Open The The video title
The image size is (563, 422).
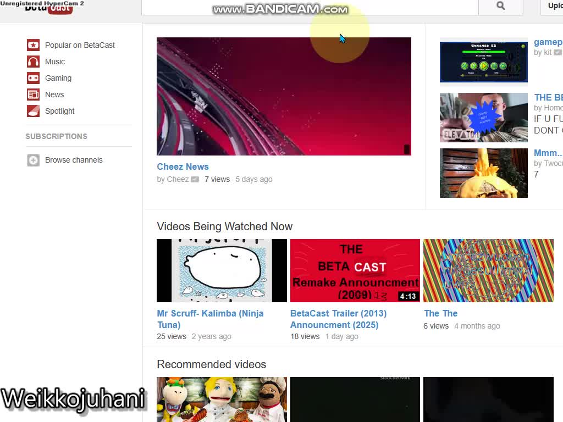point(440,314)
